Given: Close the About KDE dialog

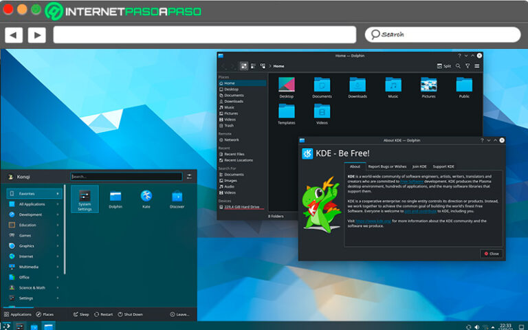Looking at the screenshot, I should coord(491,254).
